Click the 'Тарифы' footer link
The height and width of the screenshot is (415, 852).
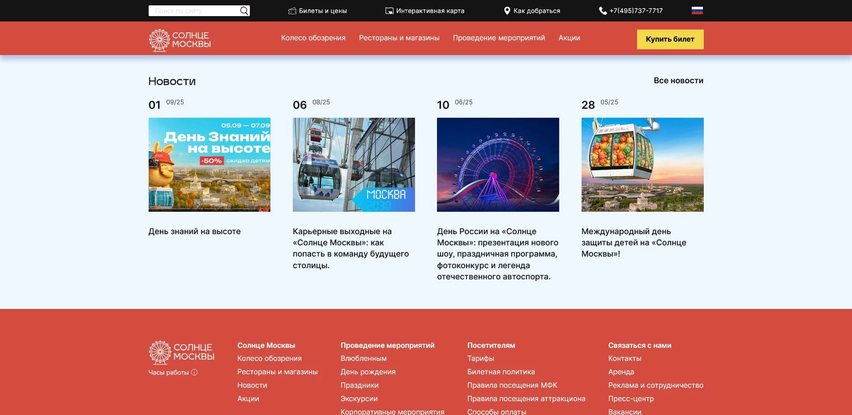[480, 358]
